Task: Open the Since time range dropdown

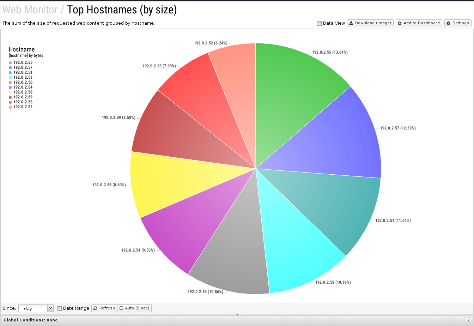Action: (36, 308)
